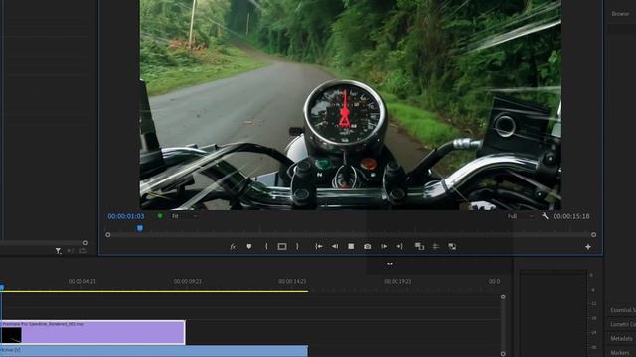Click timeline ruler at 00:00:04:23
This screenshot has height=357, width=636.
pos(81,281)
